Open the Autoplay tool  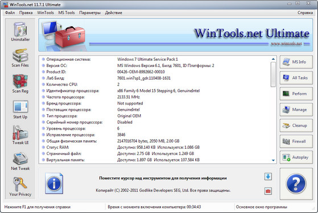[x=296, y=157]
